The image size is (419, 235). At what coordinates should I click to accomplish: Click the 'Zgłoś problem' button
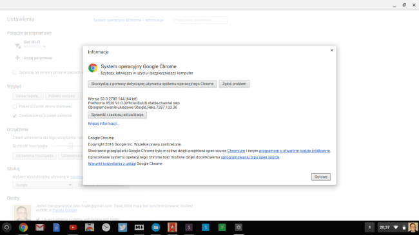[234, 84]
